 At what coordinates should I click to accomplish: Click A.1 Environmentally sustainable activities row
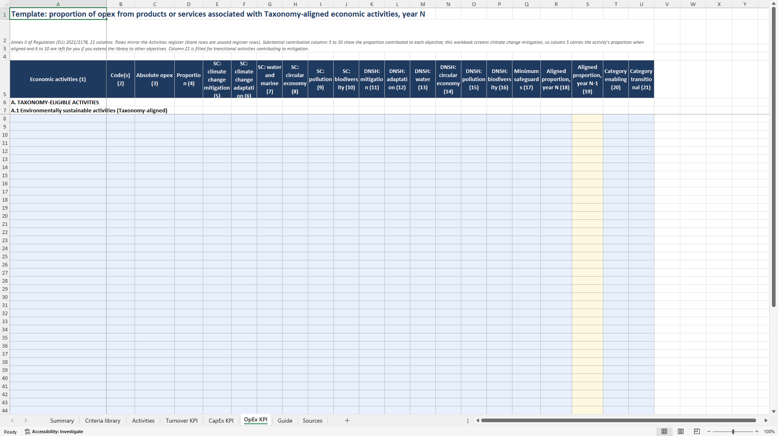(x=89, y=110)
